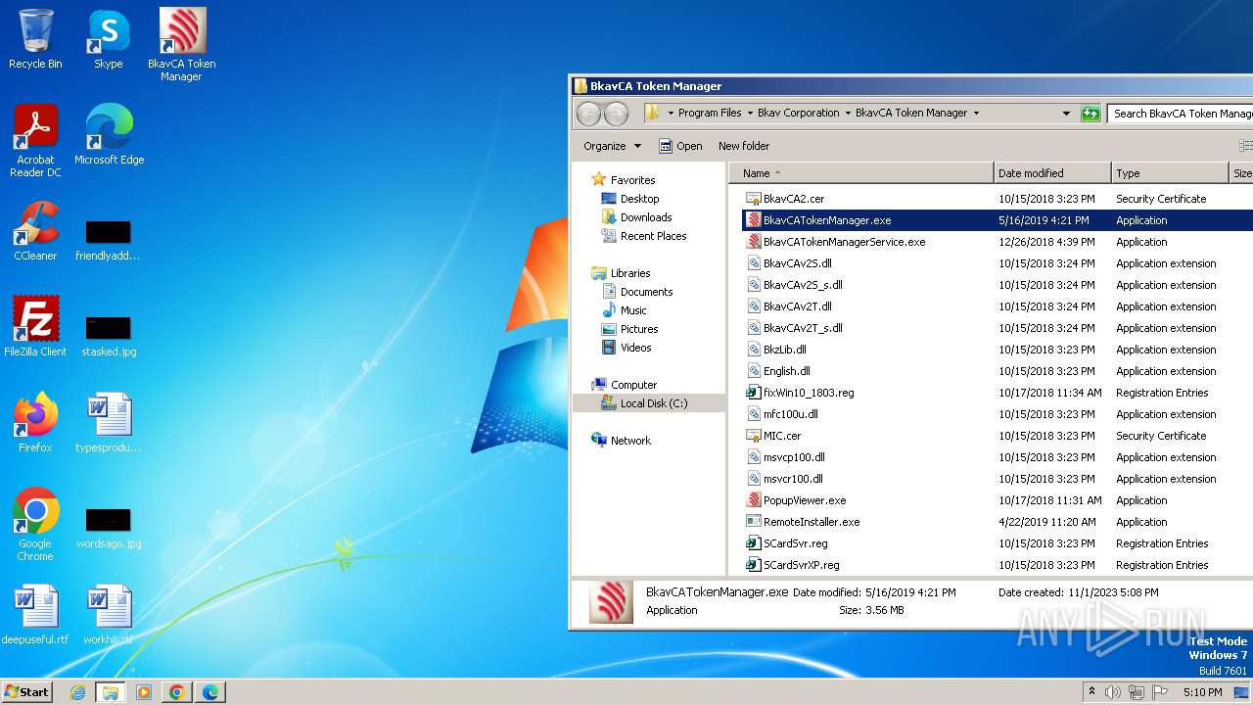The height and width of the screenshot is (705, 1253).
Task: Open CCleaner desktop shortcut
Action: 35,231
